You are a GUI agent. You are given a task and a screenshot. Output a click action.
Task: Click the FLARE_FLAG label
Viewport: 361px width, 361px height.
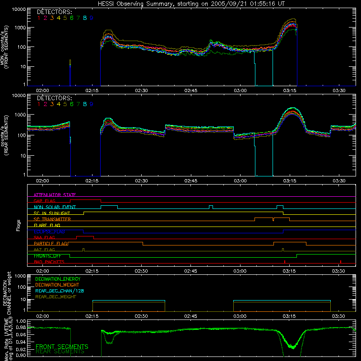point(47,225)
